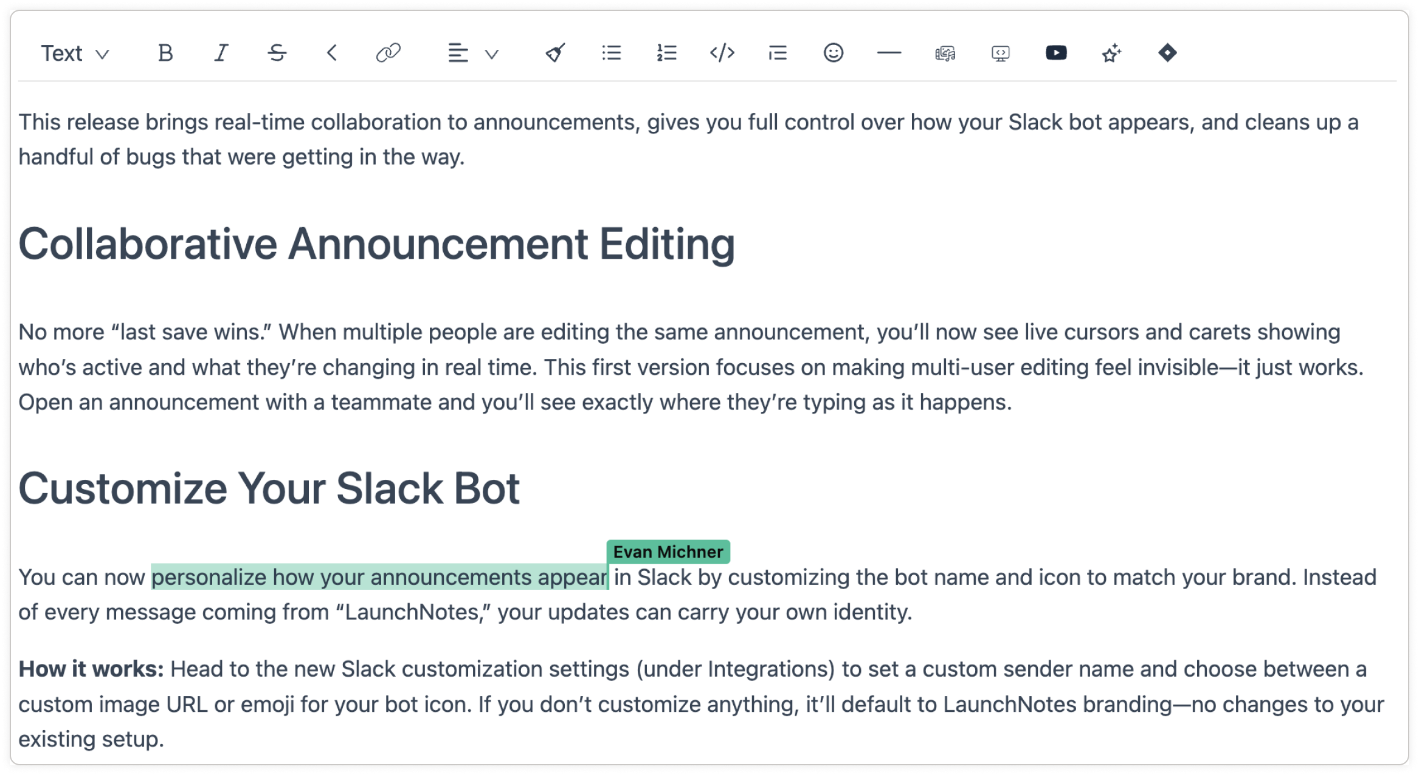Create a bulleted list
Image resolution: width=1419 pixels, height=775 pixels.
coord(611,53)
